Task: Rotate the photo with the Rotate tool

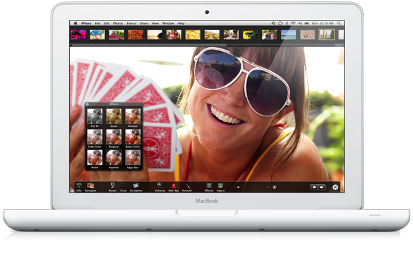Action: coord(112,187)
